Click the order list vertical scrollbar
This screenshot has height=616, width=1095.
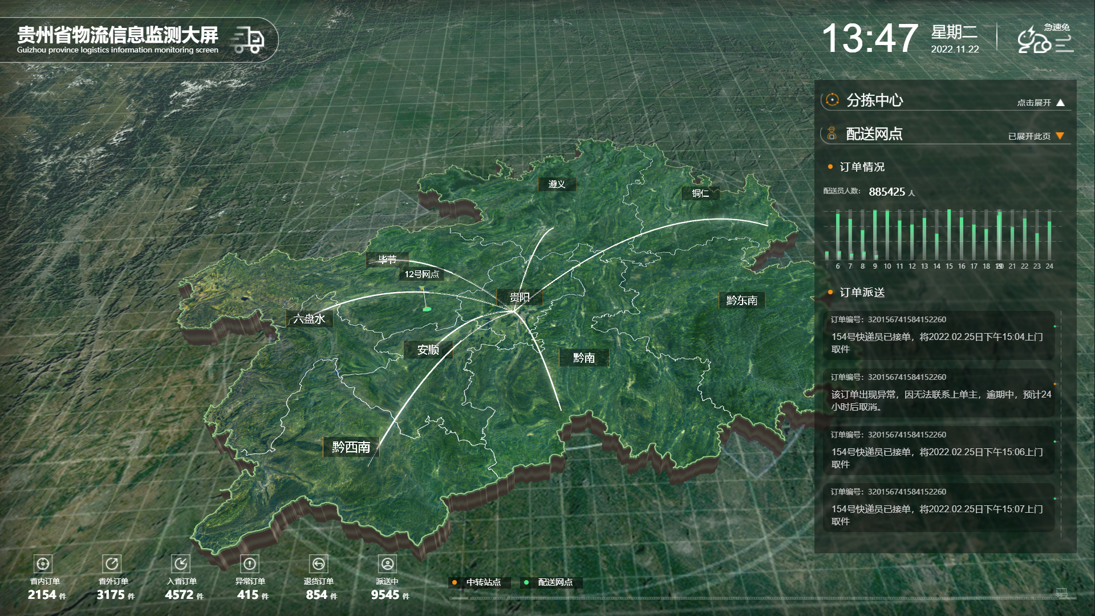point(1061,423)
